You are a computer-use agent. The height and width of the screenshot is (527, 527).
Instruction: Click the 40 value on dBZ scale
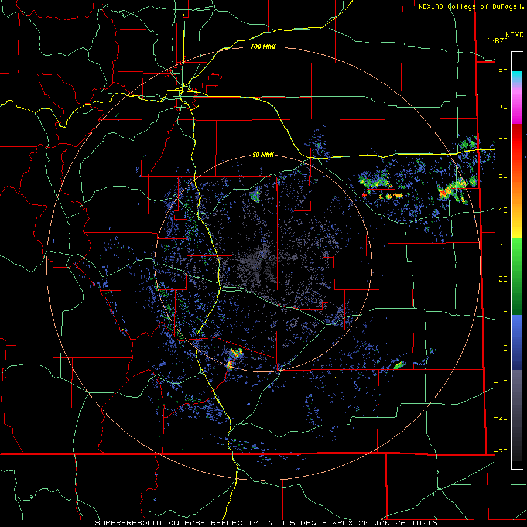coord(503,210)
